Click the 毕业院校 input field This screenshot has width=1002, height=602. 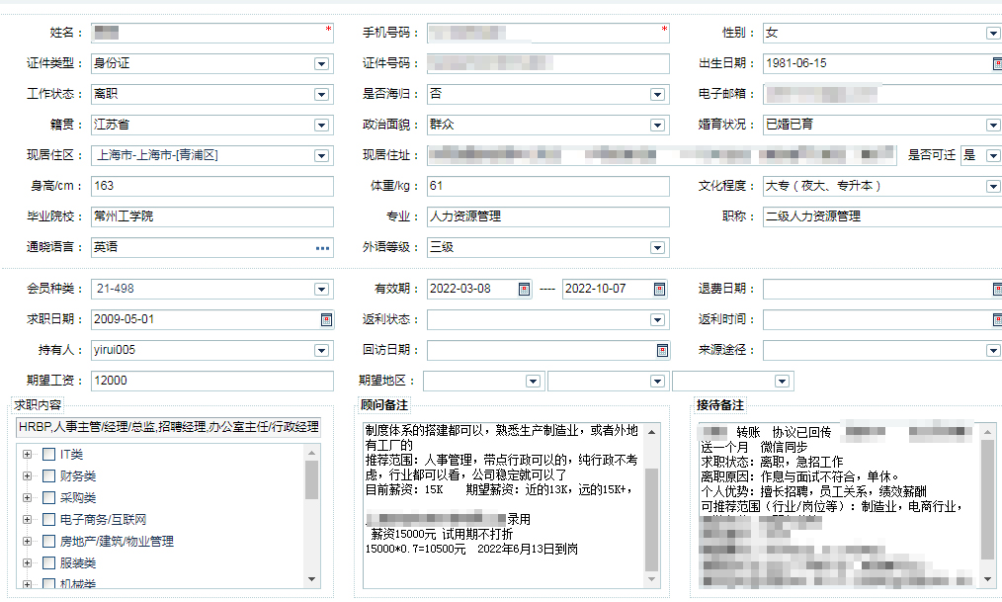[x=212, y=217]
